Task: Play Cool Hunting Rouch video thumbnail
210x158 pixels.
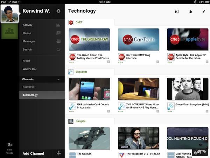Action: 188,138
